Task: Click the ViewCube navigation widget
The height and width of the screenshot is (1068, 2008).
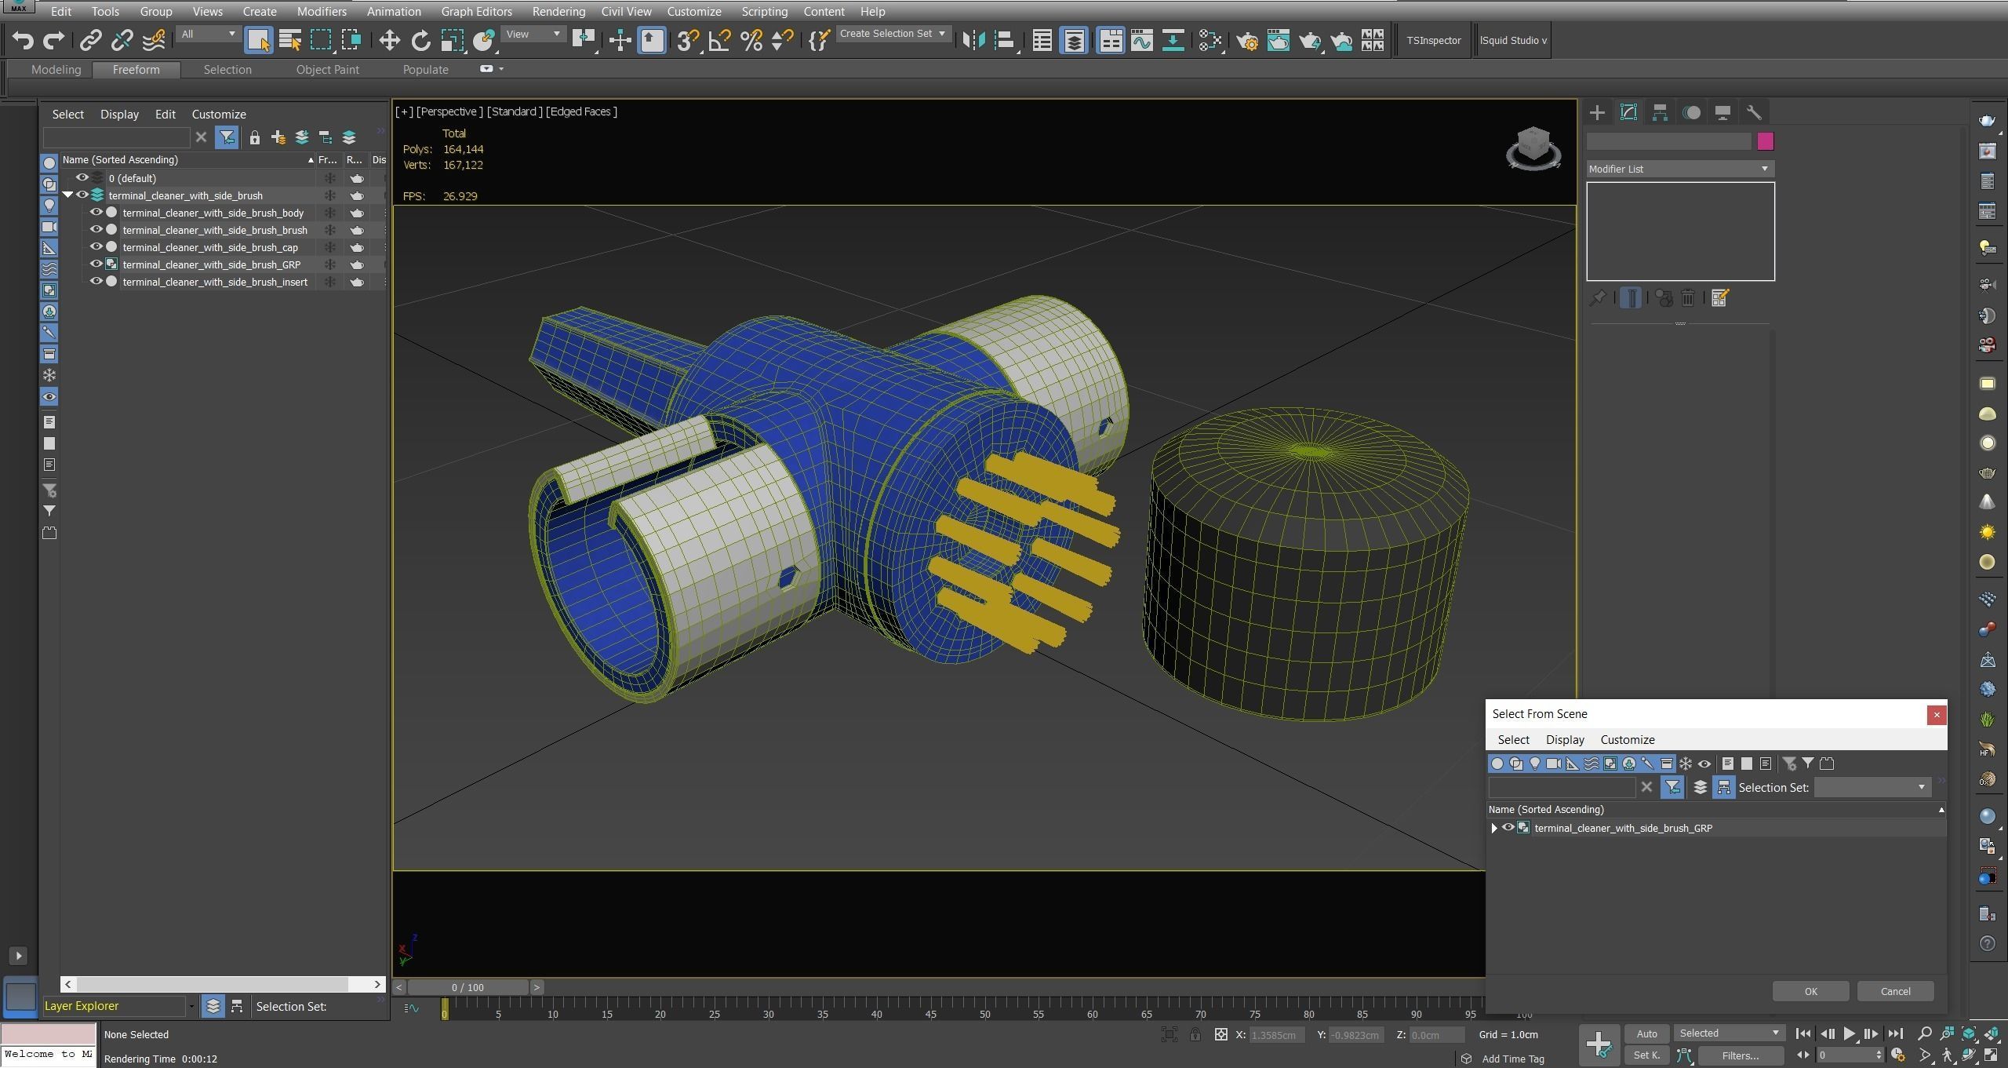Action: click(1533, 148)
